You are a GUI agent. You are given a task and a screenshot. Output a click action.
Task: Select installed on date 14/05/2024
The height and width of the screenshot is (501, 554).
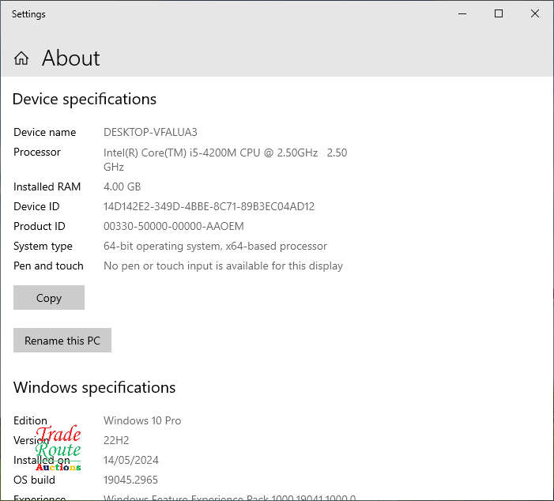click(x=130, y=460)
